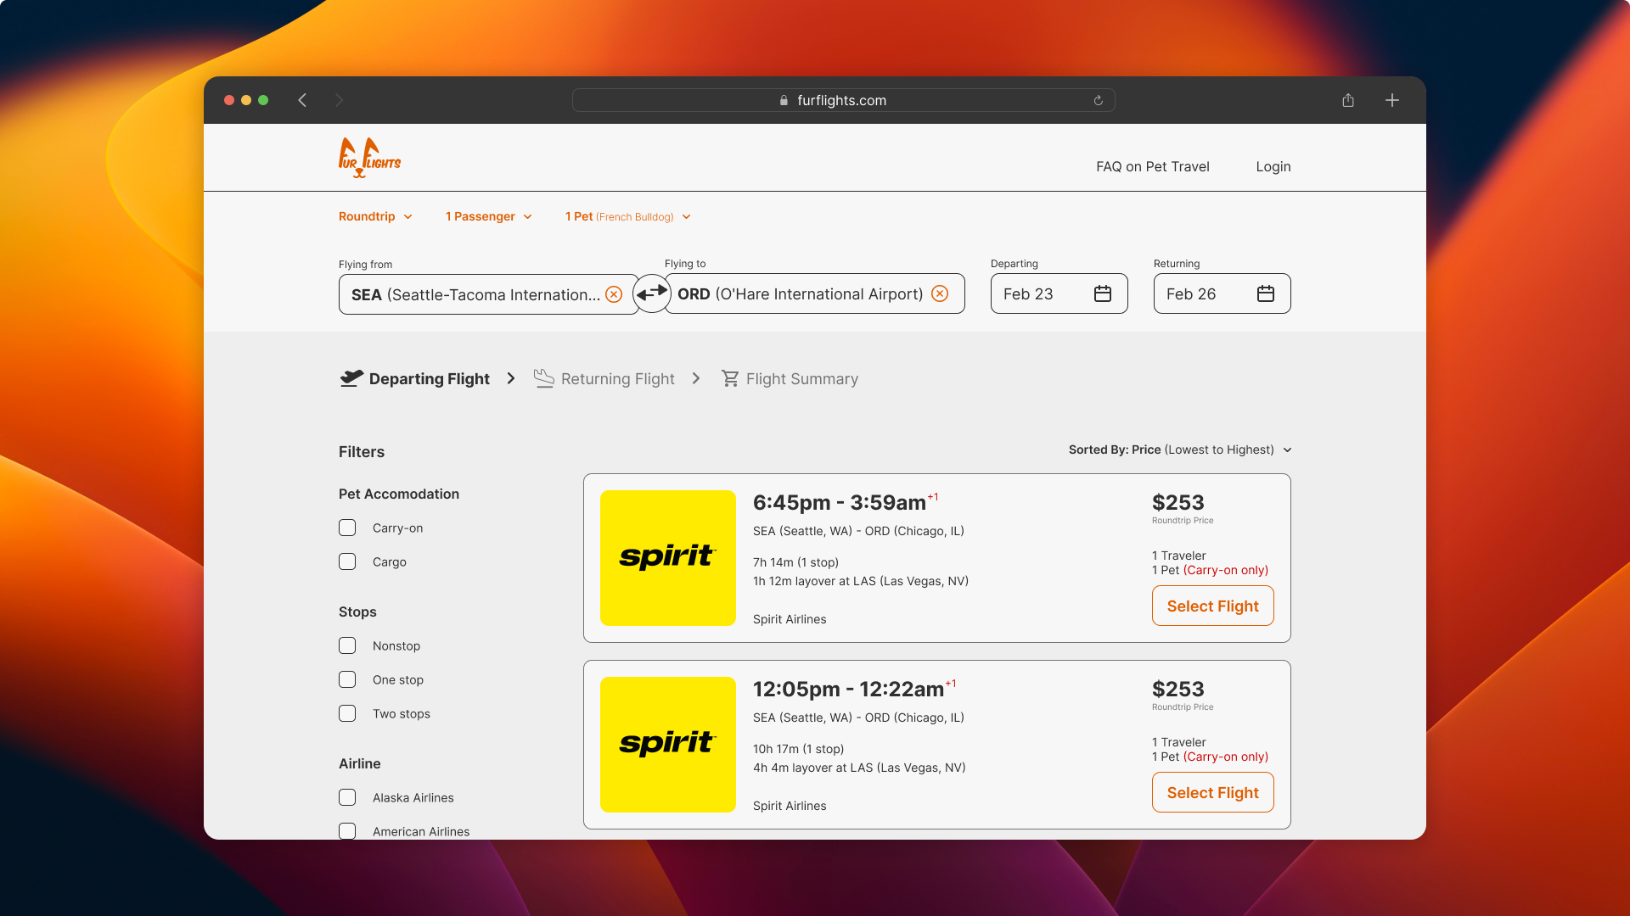The height and width of the screenshot is (916, 1630).
Task: Click the browser share icon
Action: 1348,100
